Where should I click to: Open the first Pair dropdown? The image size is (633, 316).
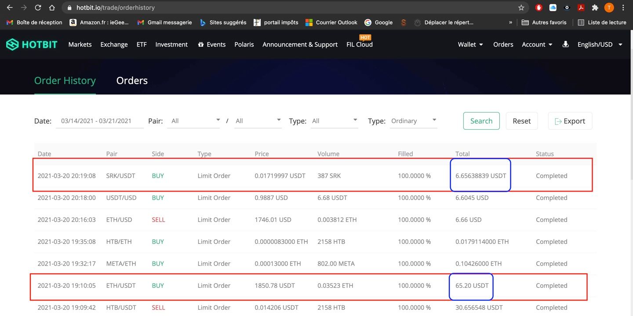coord(193,121)
